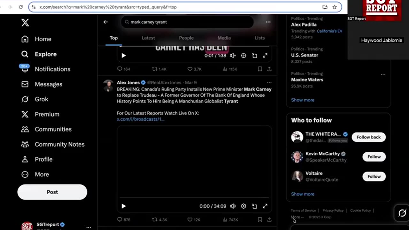
Task: Open search options three-dot menu
Action: (x=268, y=22)
